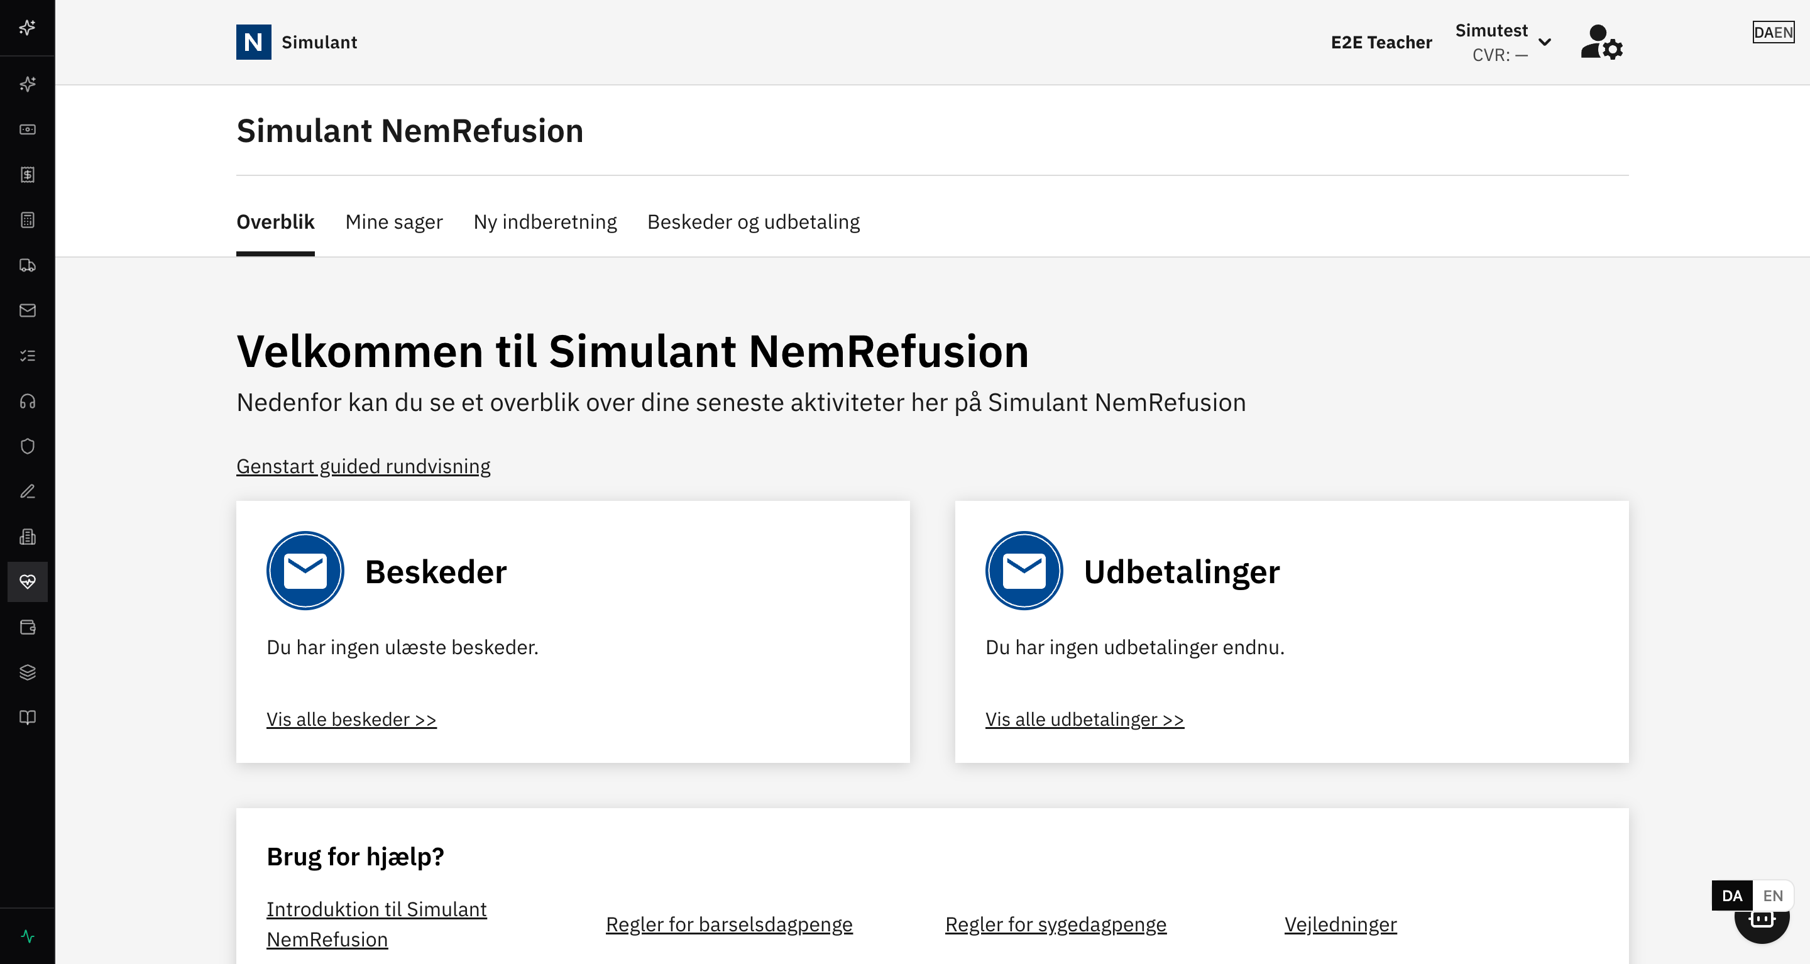Open the second sparkle icon in sidebar
This screenshot has height=964, width=1810.
pyautogui.click(x=28, y=84)
